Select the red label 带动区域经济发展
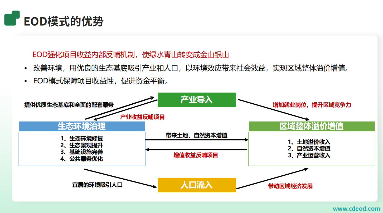This screenshot has height=213, width=383. pos(290,186)
